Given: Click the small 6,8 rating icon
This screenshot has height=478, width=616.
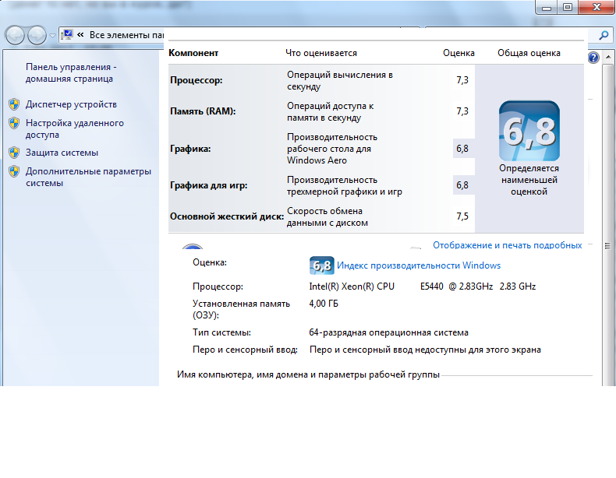Looking at the screenshot, I should [x=322, y=265].
